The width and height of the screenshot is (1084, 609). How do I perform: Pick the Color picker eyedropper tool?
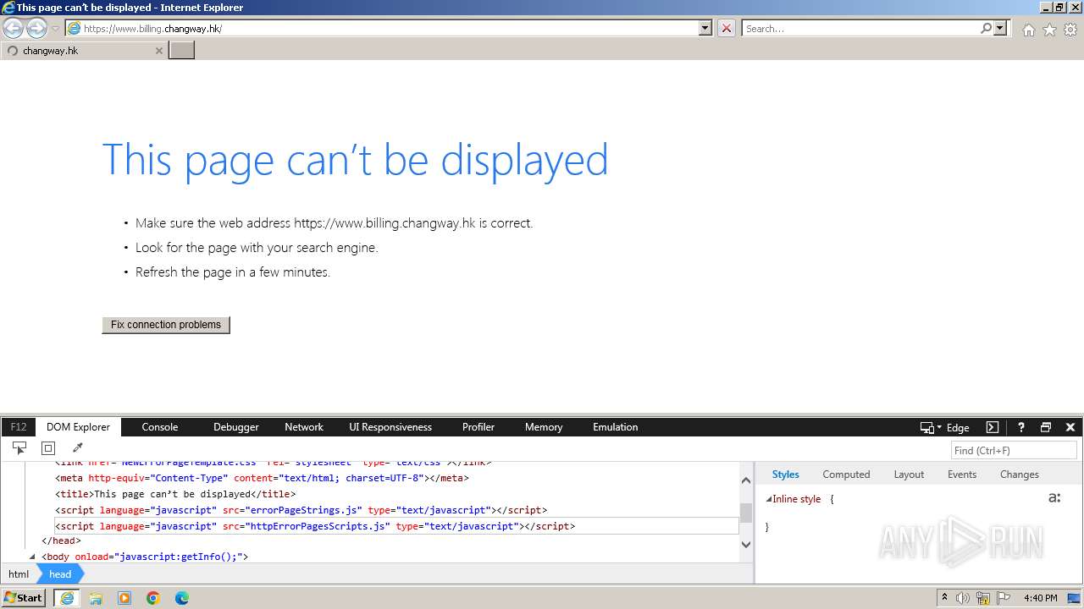coord(77,448)
